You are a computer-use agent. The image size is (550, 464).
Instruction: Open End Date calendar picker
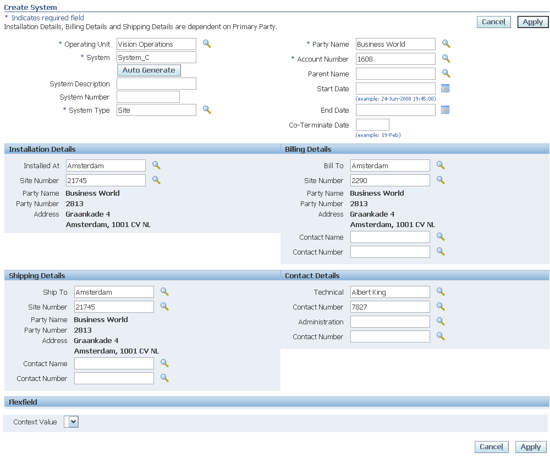tap(445, 110)
